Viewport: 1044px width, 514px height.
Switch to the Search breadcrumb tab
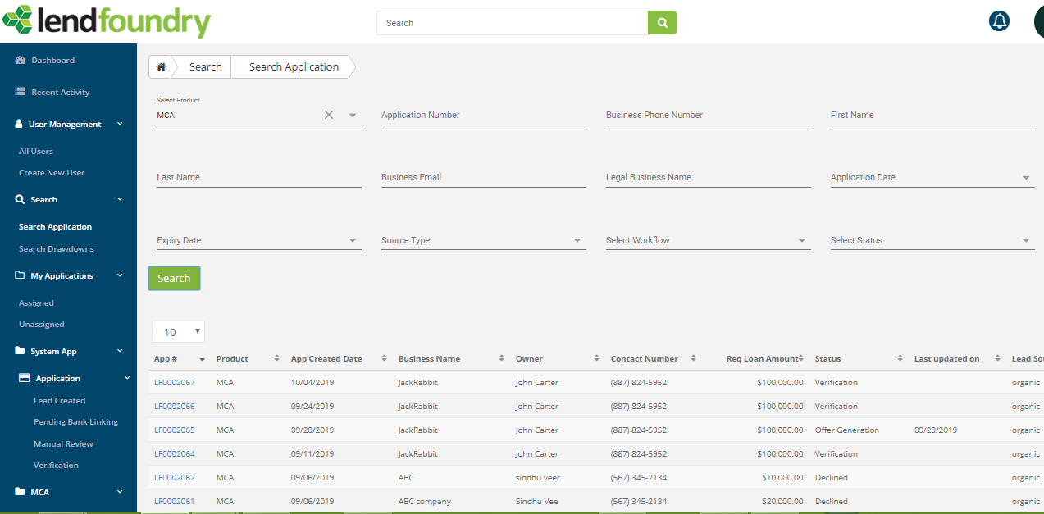tap(205, 66)
